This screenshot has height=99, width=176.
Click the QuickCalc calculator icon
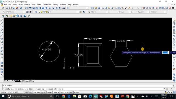coord(173,8)
